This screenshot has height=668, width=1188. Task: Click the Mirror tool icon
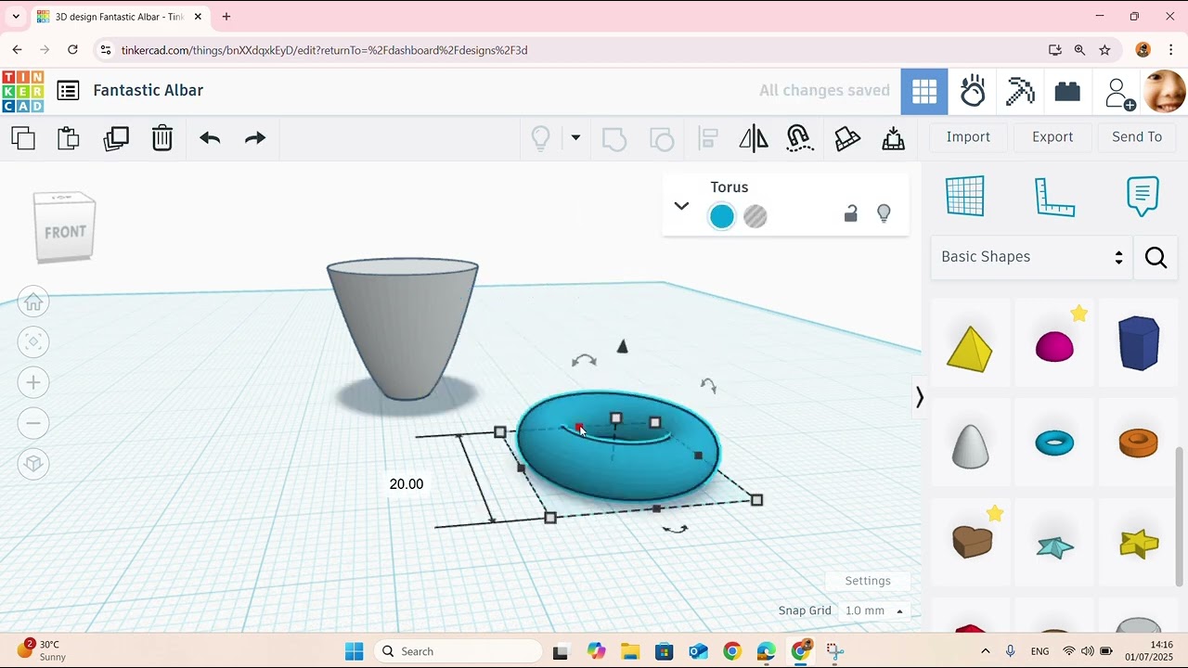point(754,138)
